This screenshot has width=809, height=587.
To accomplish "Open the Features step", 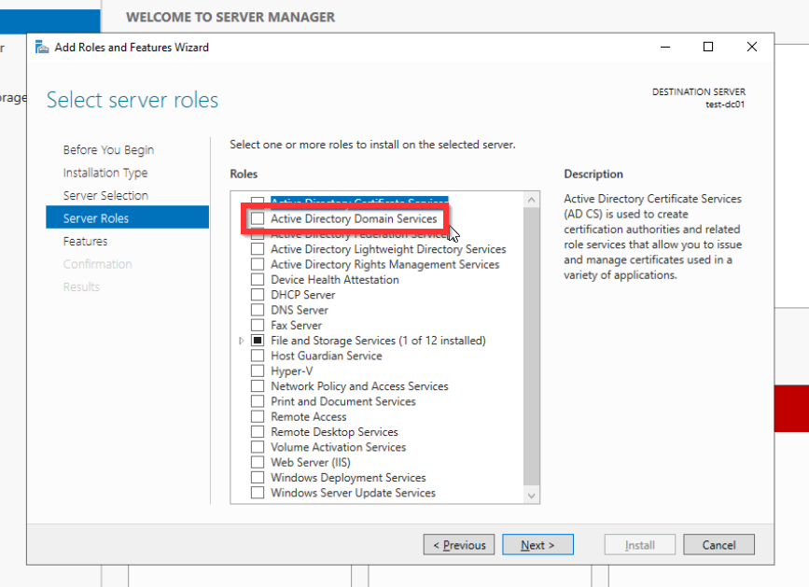I will click(x=85, y=242).
